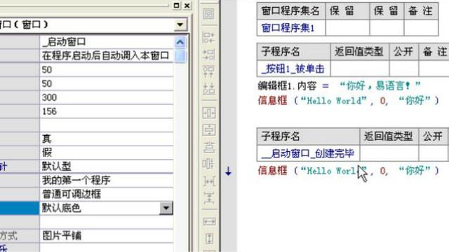Click the form layout icon above the align-left icon
Image resolution: width=449 pixels, height=252 pixels.
coord(209,13)
